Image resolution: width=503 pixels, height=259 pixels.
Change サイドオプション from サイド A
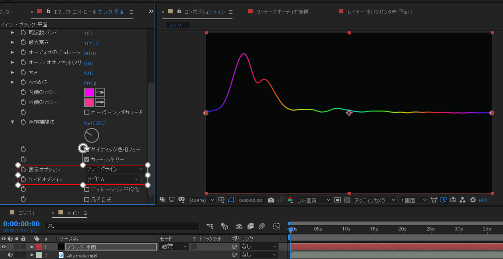(x=113, y=179)
